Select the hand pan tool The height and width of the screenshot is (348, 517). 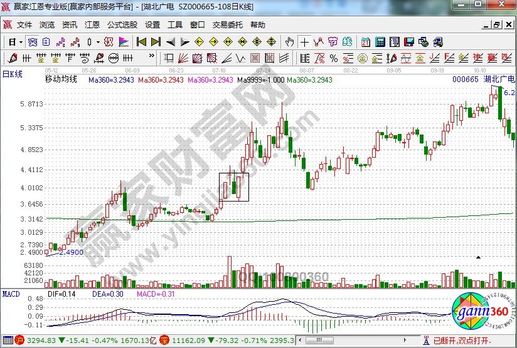tap(289, 42)
